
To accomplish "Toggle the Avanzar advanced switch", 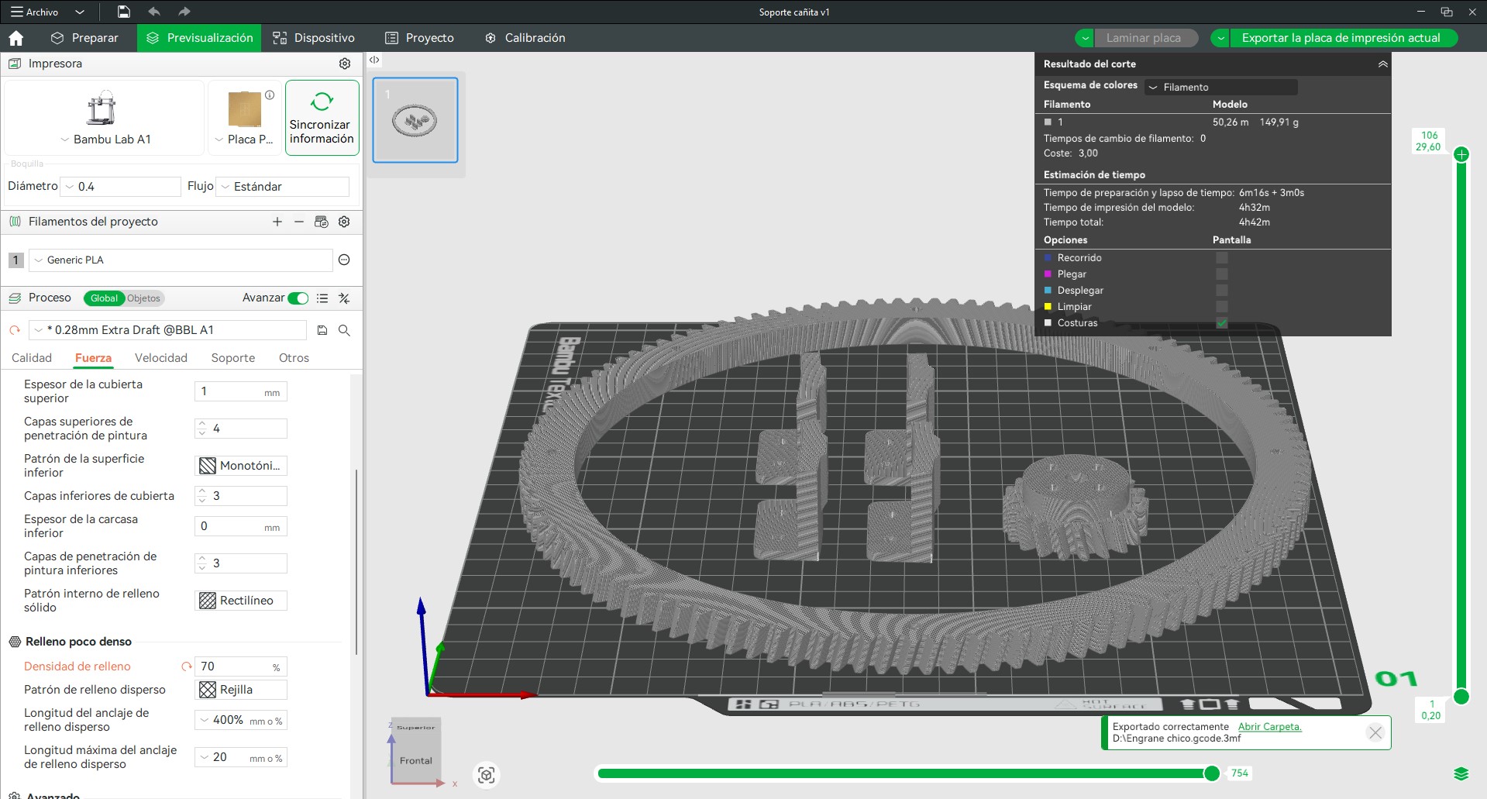I will click(x=298, y=298).
